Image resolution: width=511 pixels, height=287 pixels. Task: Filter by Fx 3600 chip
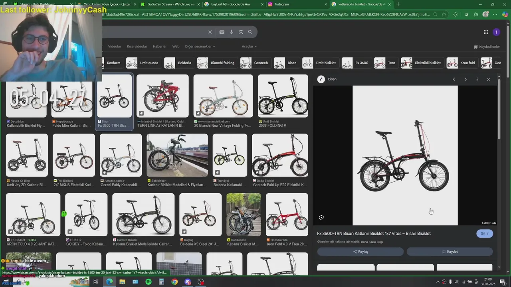[356, 63]
